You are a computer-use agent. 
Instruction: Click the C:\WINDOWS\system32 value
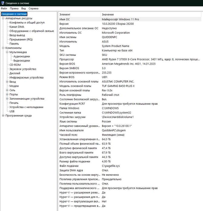tap(116, 113)
